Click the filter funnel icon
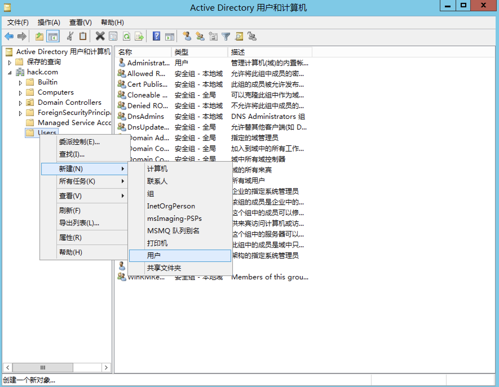This screenshot has height=387, width=499. pos(226,36)
